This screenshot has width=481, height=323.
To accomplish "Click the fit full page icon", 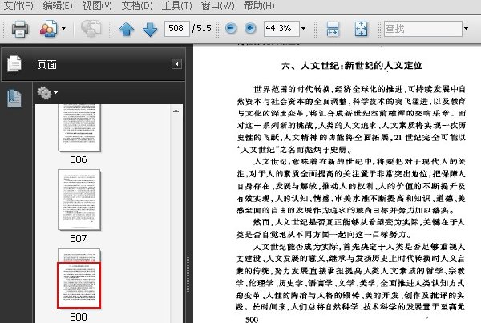I will pos(361,29).
